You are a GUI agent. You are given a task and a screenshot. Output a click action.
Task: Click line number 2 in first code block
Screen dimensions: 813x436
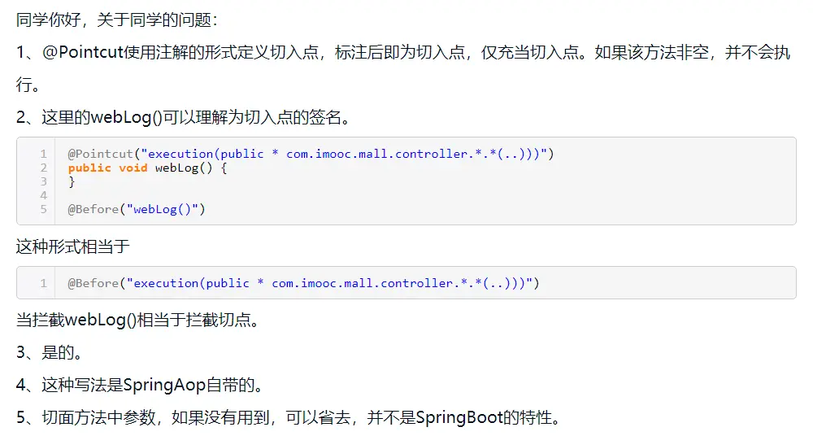43,168
